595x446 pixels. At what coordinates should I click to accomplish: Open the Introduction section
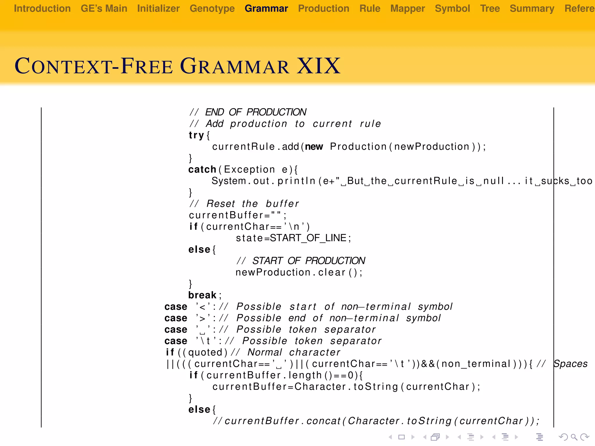[42, 8]
